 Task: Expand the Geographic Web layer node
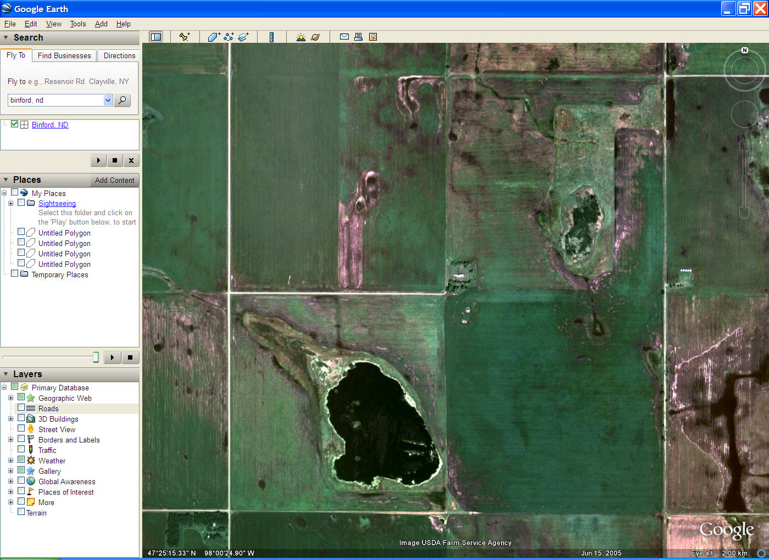click(x=10, y=398)
